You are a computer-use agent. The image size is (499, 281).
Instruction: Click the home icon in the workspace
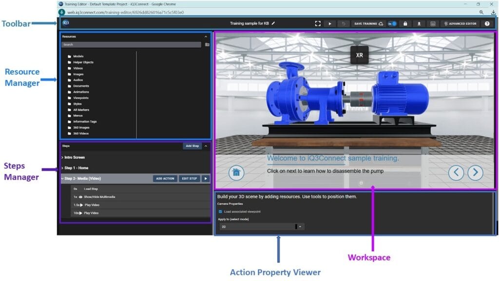pos(236,172)
